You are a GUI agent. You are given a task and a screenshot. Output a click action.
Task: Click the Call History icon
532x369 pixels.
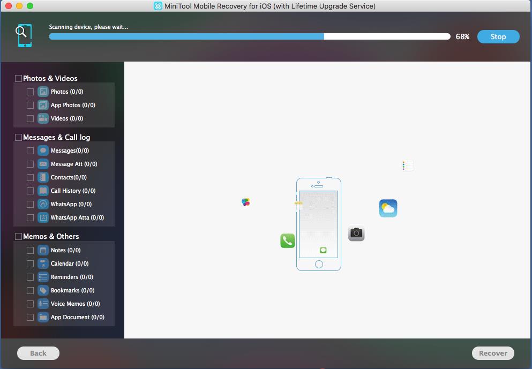43,191
